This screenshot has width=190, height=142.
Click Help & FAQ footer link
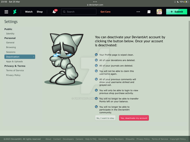pyautogui.click(x=91, y=139)
